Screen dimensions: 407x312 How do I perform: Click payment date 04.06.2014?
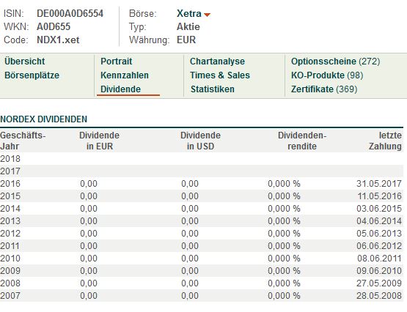(379, 220)
